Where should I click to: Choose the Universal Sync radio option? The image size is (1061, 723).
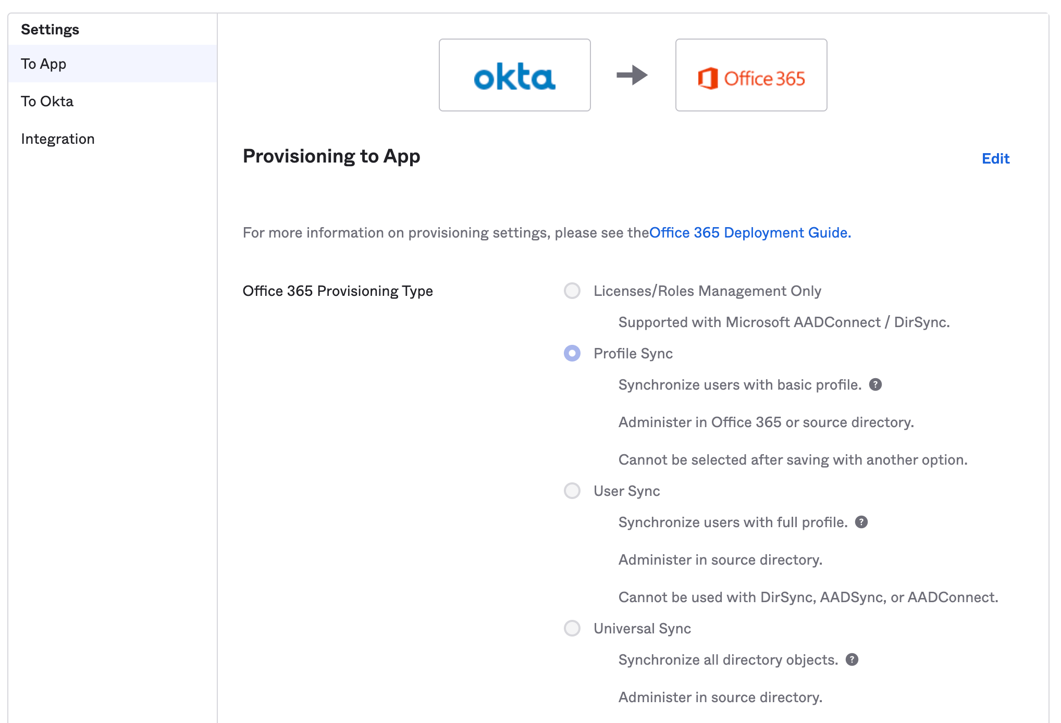click(572, 628)
